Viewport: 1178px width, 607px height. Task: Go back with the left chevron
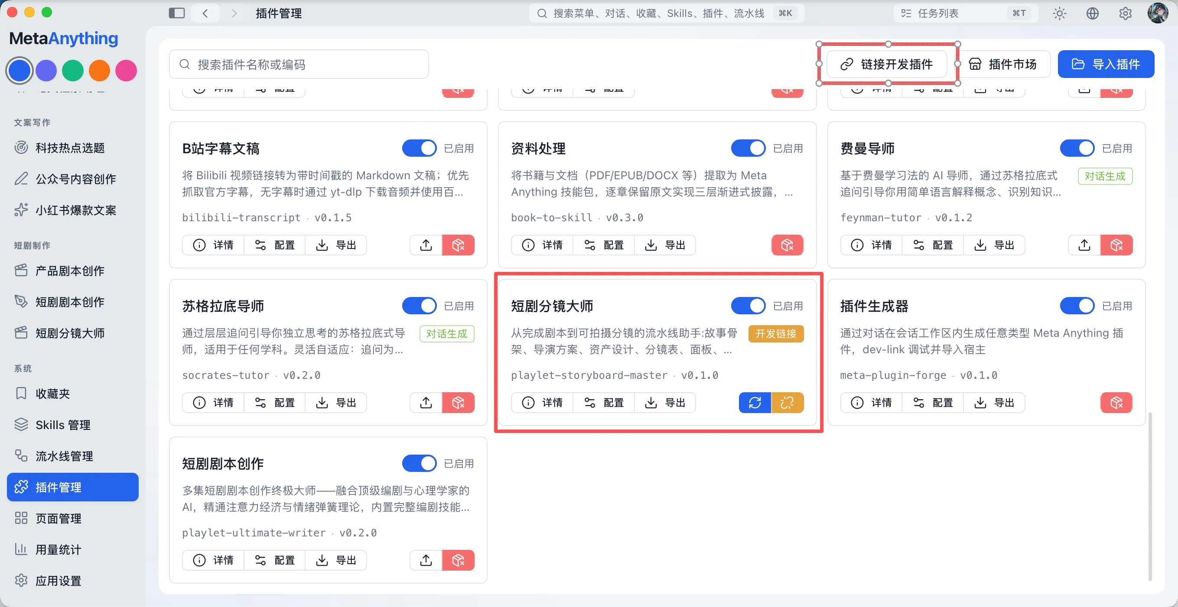tap(205, 13)
